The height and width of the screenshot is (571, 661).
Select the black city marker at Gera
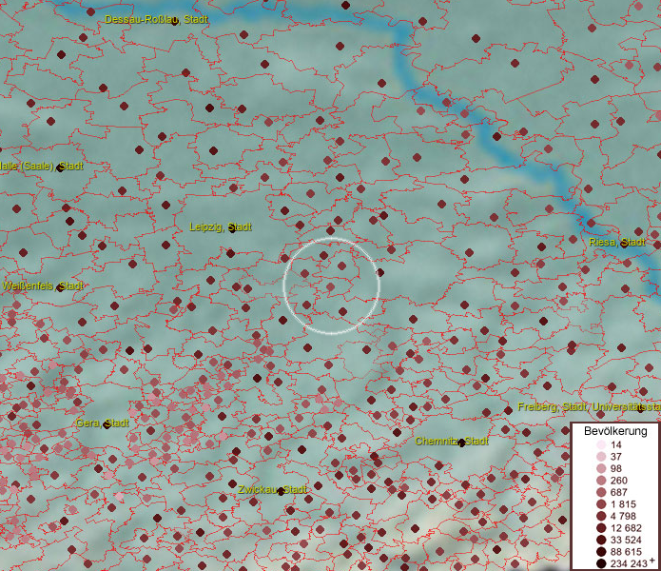pos(107,424)
